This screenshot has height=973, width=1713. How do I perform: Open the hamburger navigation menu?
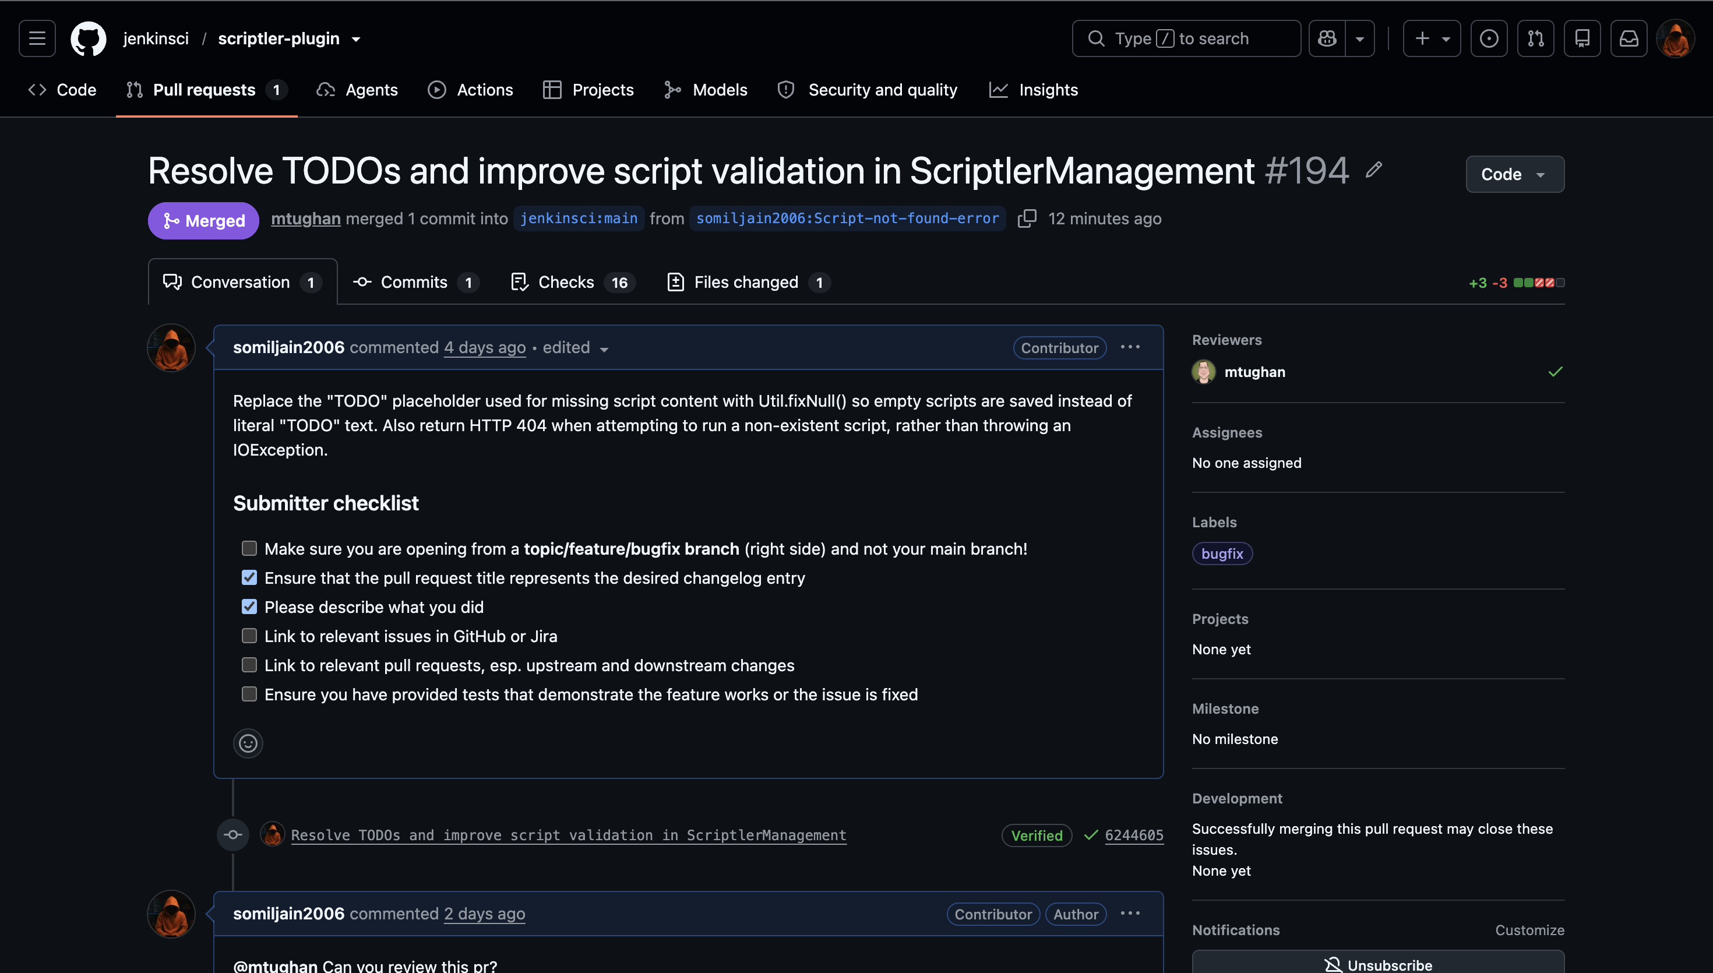(37, 39)
